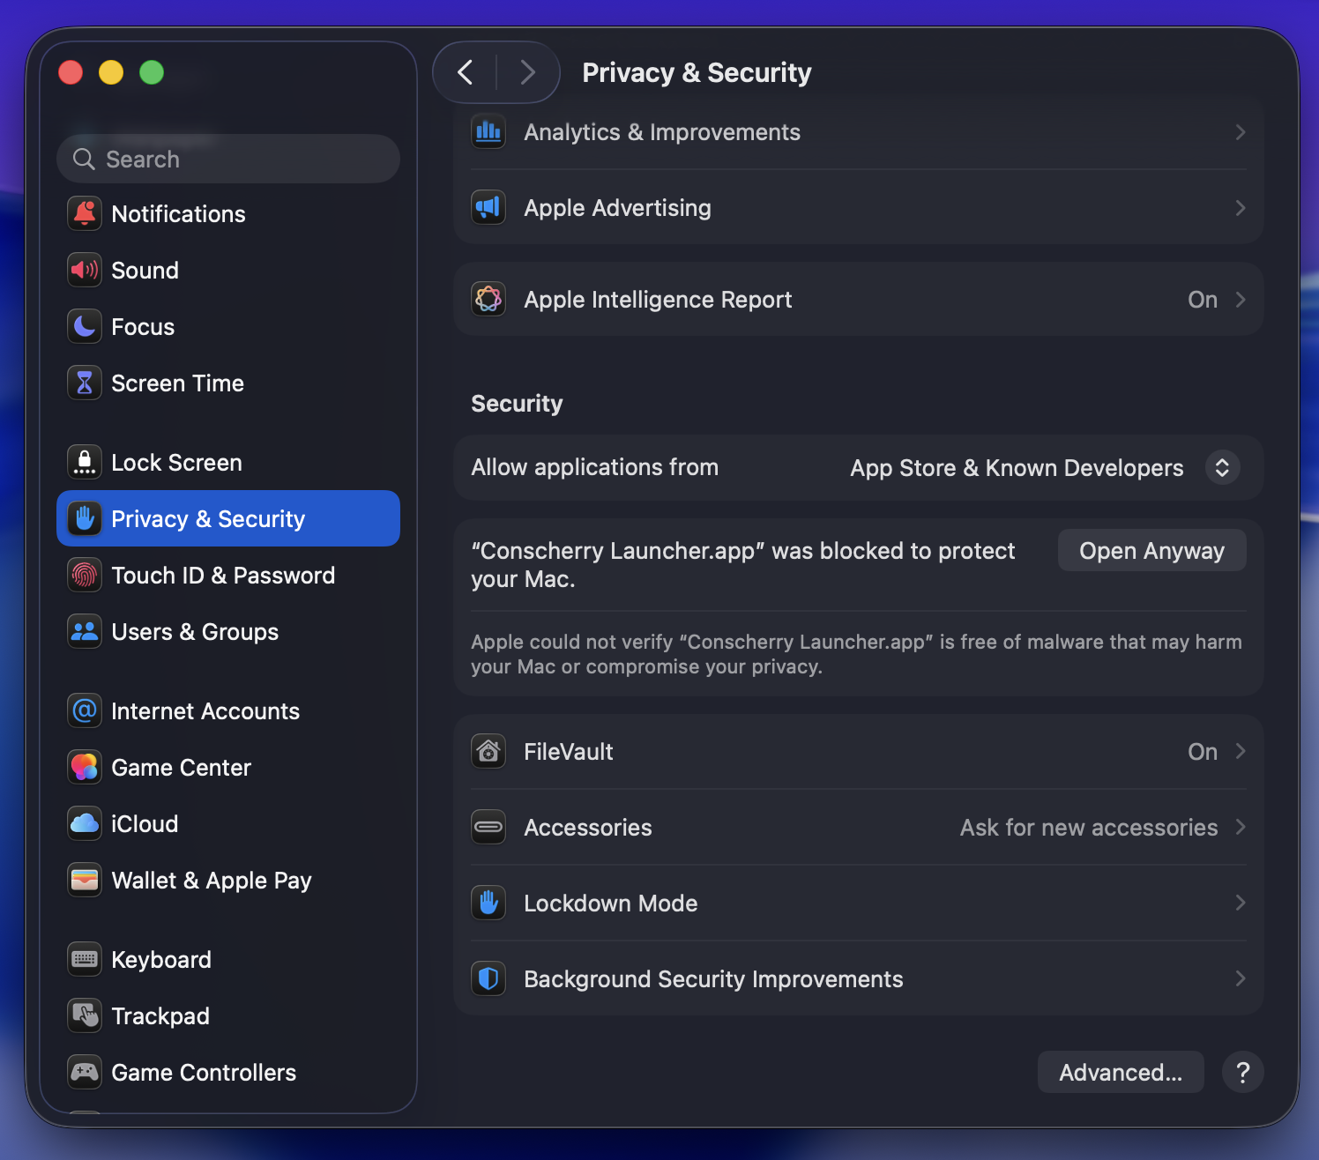The width and height of the screenshot is (1319, 1160).
Task: Expand Apple Intelligence Report chevron
Action: tap(1241, 300)
